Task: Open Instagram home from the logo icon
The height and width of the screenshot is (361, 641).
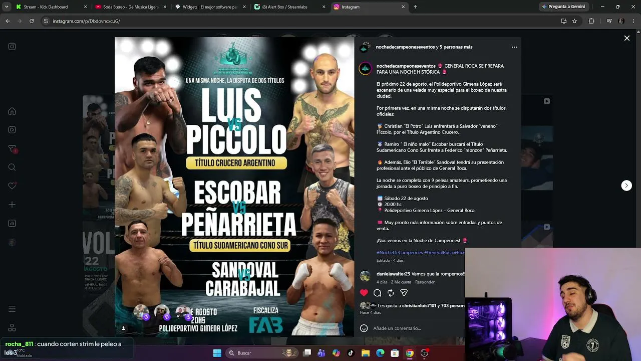Action: click(12, 47)
